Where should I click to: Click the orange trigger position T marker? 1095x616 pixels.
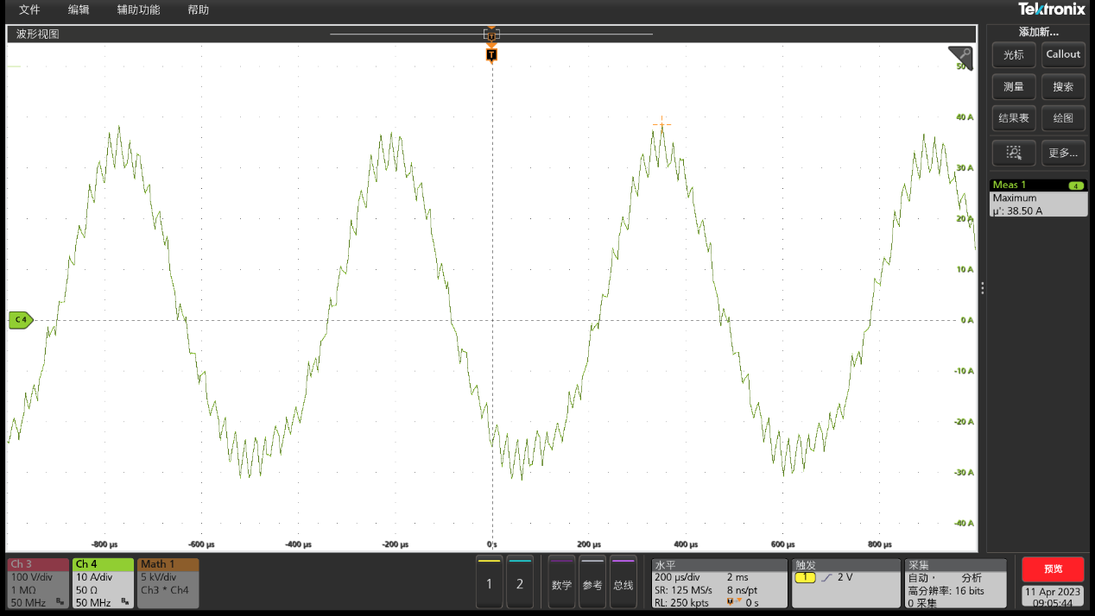point(491,54)
